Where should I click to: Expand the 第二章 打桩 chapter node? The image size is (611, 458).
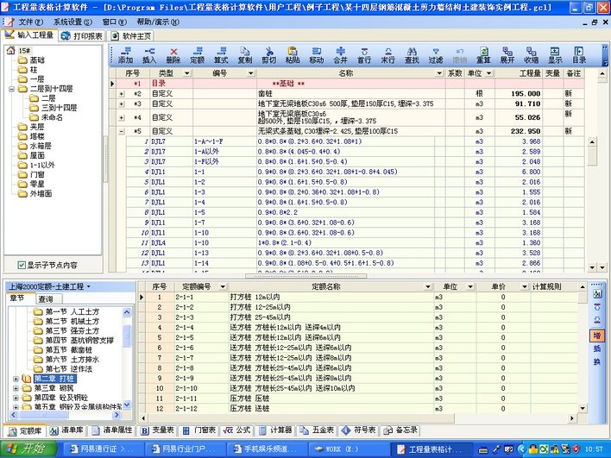[x=16, y=379]
